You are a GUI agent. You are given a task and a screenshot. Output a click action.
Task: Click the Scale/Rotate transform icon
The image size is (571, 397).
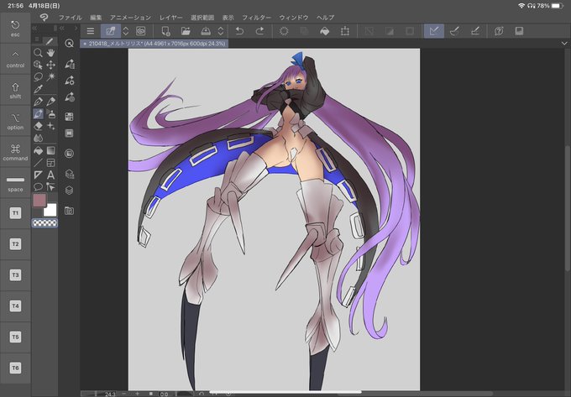(x=345, y=31)
